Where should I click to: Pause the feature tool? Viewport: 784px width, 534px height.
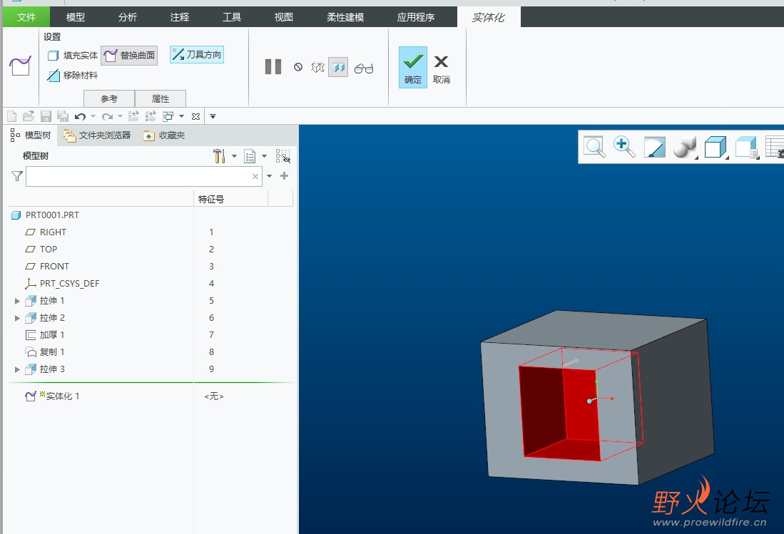click(273, 67)
